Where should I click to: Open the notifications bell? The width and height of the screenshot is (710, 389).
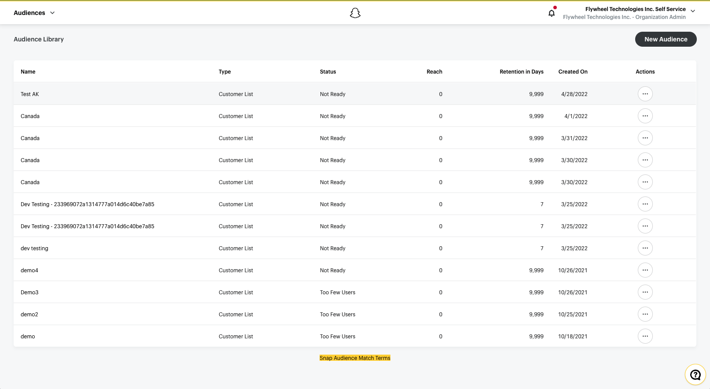click(552, 13)
